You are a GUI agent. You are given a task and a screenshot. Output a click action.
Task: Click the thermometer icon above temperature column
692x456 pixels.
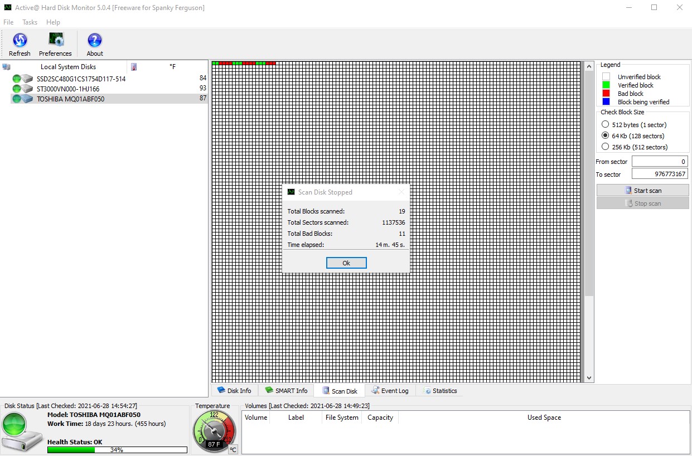click(x=133, y=66)
